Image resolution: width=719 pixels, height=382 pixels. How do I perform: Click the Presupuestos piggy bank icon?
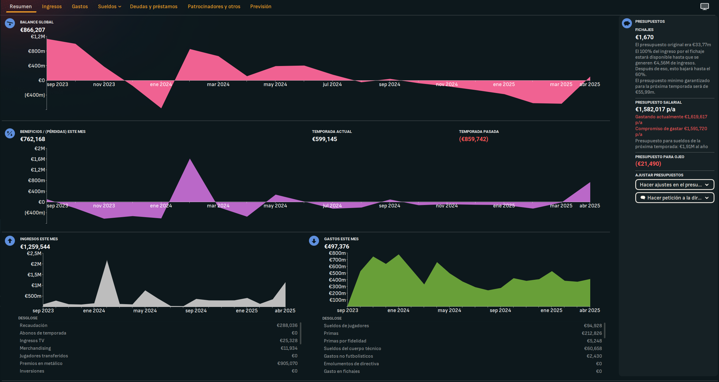[x=627, y=23]
